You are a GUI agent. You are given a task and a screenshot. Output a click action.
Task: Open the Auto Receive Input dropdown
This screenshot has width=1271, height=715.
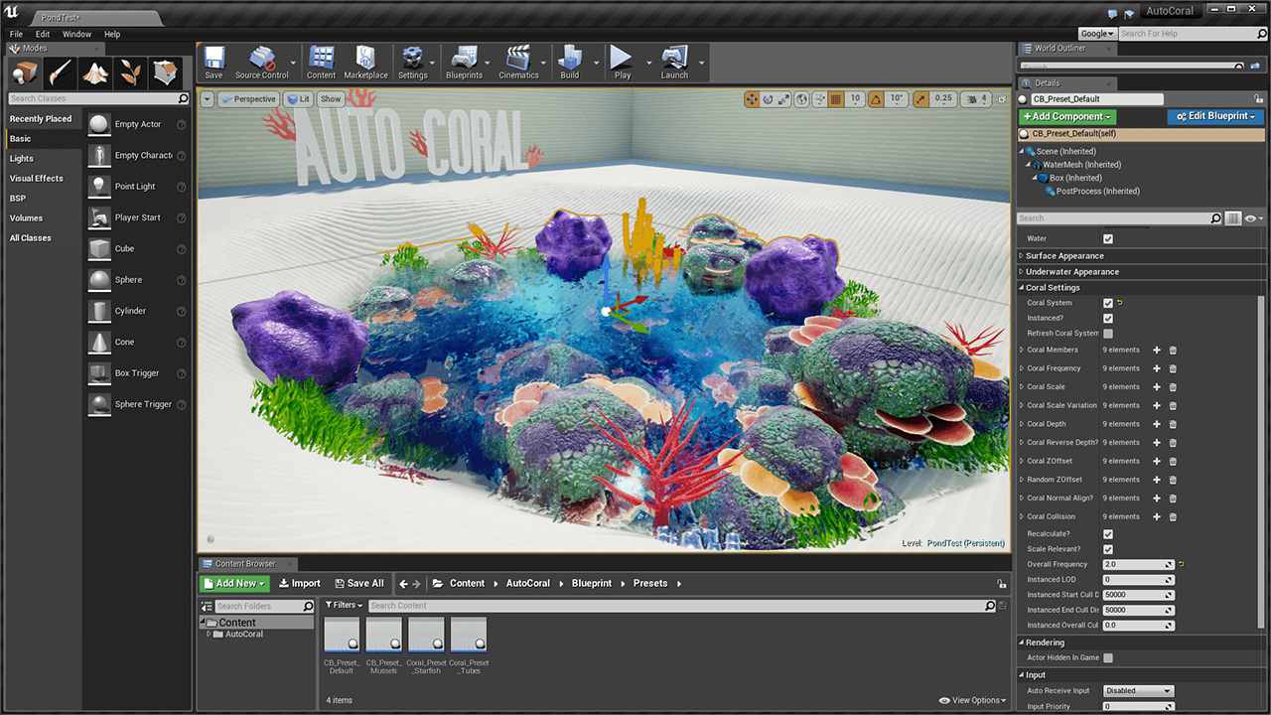[x=1138, y=691]
